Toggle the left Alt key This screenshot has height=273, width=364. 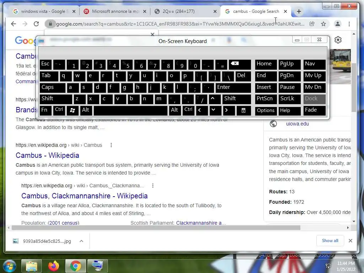[x=86, y=111]
